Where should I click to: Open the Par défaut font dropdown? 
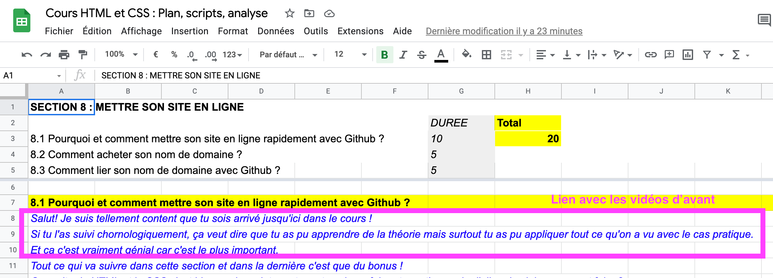point(288,55)
